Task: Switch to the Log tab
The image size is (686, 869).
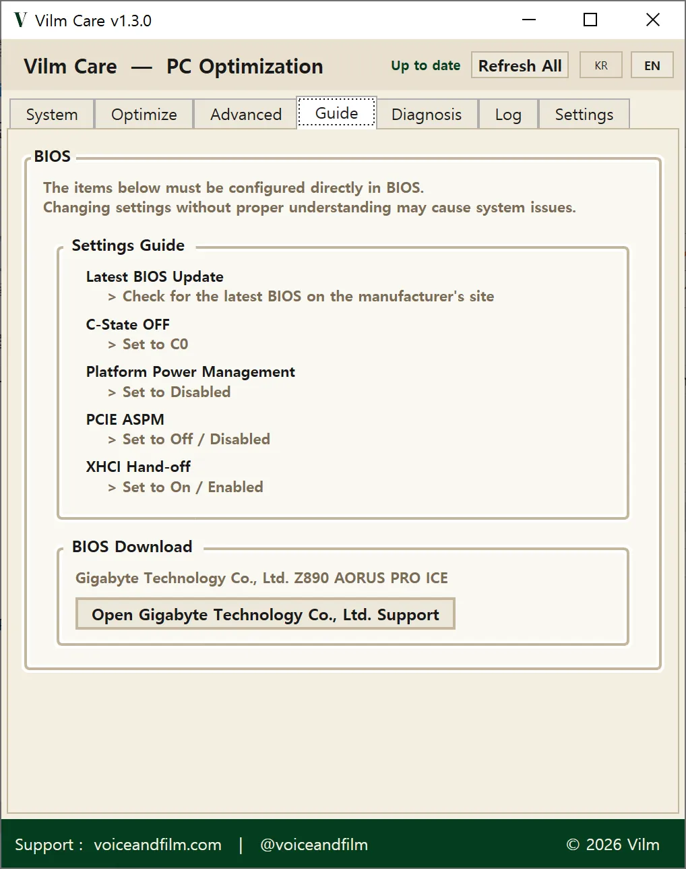Action: tap(508, 115)
